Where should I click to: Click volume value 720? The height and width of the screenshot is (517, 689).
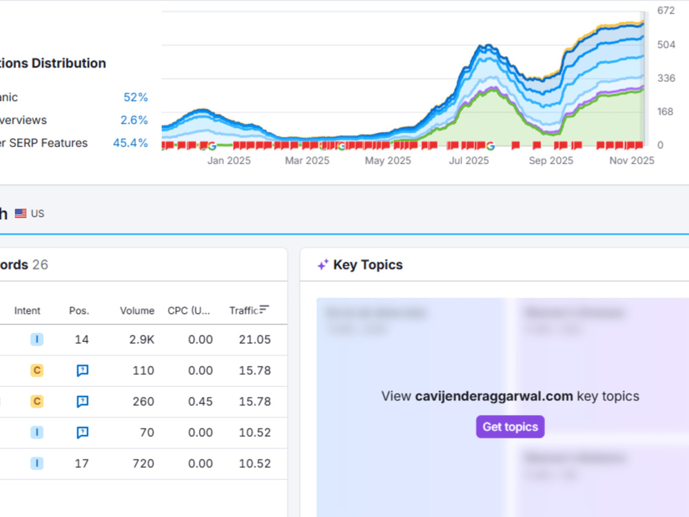tap(143, 463)
